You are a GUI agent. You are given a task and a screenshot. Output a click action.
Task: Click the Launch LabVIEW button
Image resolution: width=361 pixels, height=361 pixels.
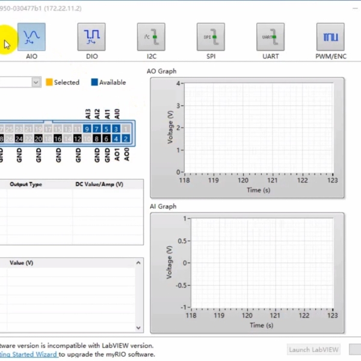[x=314, y=350]
